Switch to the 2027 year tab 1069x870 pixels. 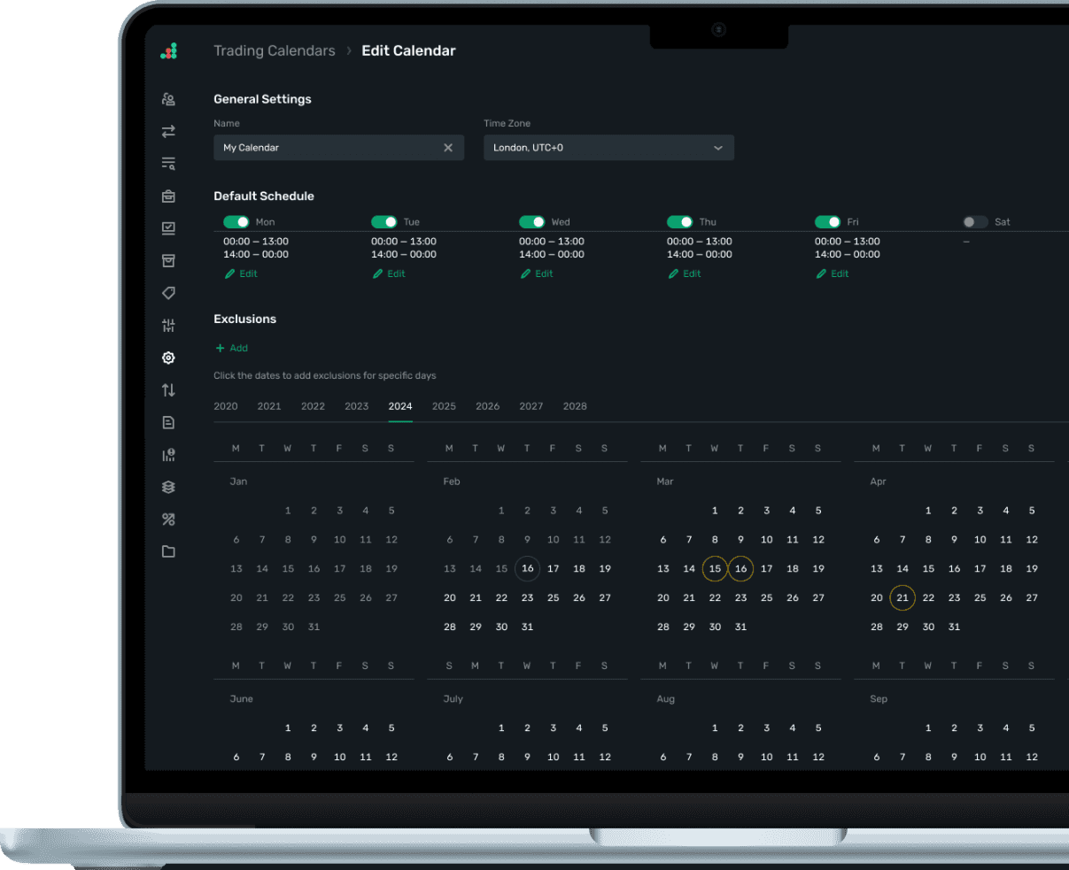[531, 406]
